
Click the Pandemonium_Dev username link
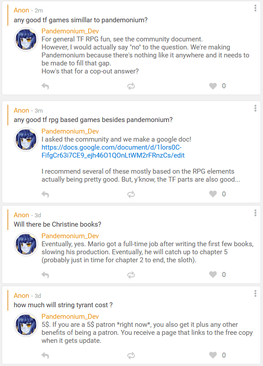(x=70, y=31)
